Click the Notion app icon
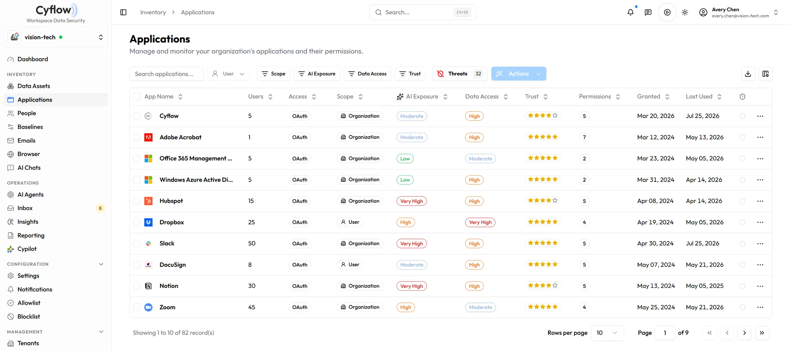 click(x=148, y=286)
